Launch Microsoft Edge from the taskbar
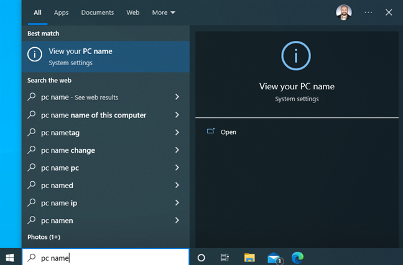 (298, 257)
